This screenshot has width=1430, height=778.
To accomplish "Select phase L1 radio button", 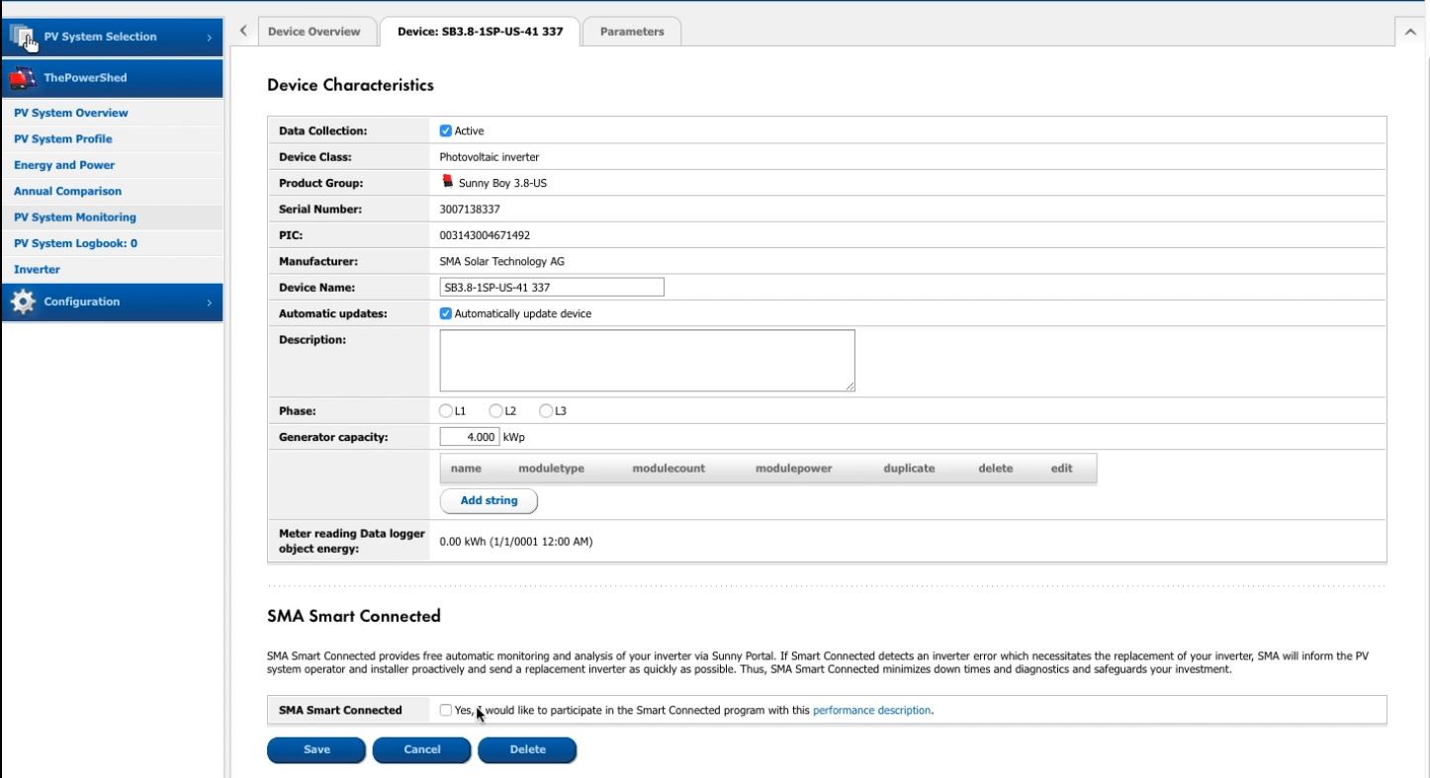I will pyautogui.click(x=446, y=410).
